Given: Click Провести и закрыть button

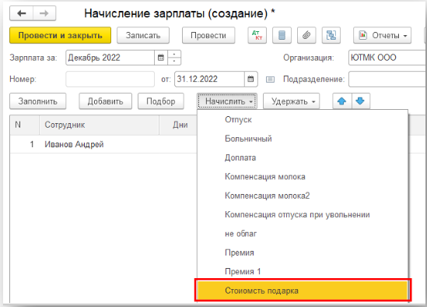Looking at the screenshot, I should [60, 35].
